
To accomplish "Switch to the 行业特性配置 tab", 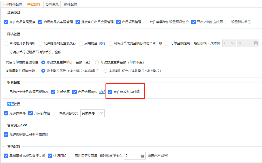I will (x=12, y=5).
